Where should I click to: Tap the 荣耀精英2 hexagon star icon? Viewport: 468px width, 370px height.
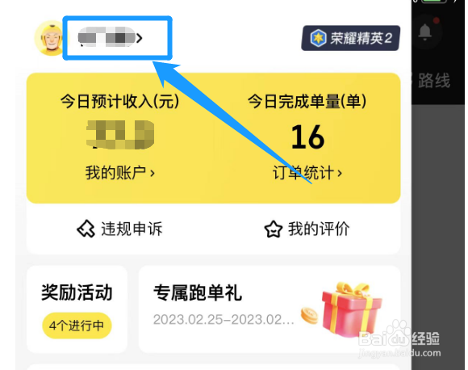(318, 38)
